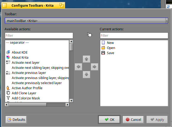Click the horizontal scrollbar left arrow
This screenshot has height=127, width=172.
(x=6, y=105)
